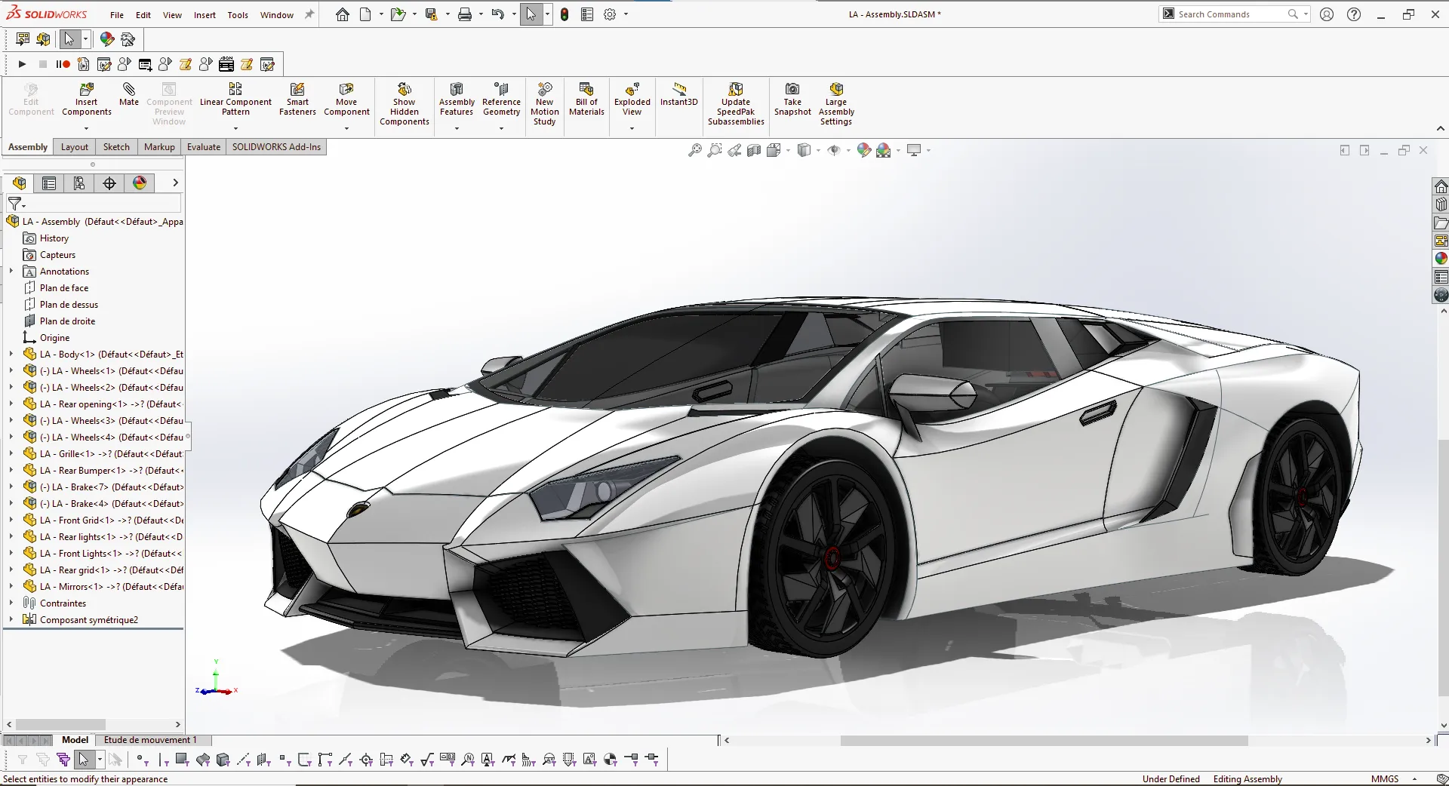
Task: Open Bill of Materials tool
Action: (586, 100)
